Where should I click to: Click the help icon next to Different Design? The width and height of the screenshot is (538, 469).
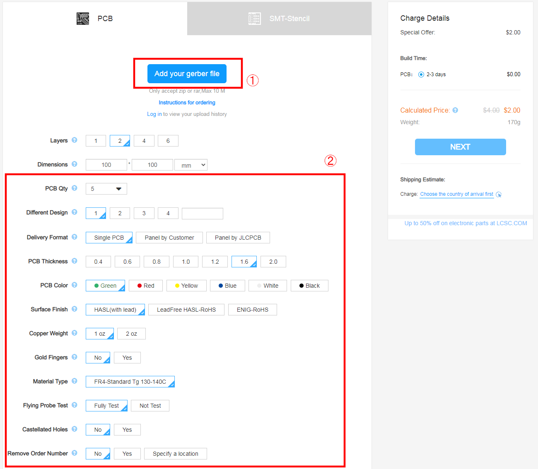click(75, 212)
